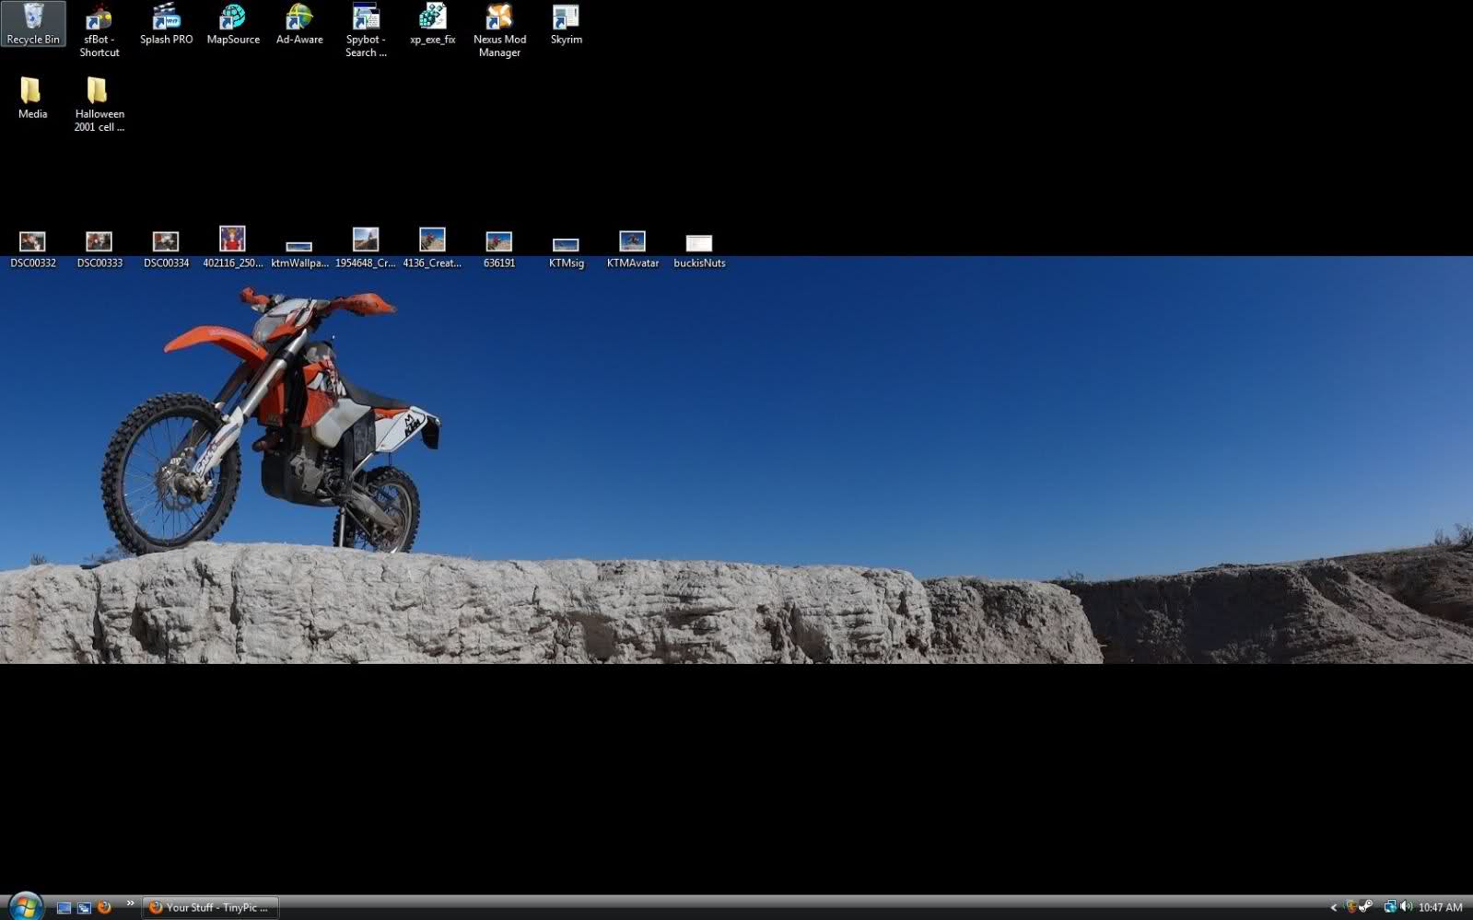Switch to the Your Stuff - TinyPic taskbar window
This screenshot has width=1473, height=920.
[211, 907]
